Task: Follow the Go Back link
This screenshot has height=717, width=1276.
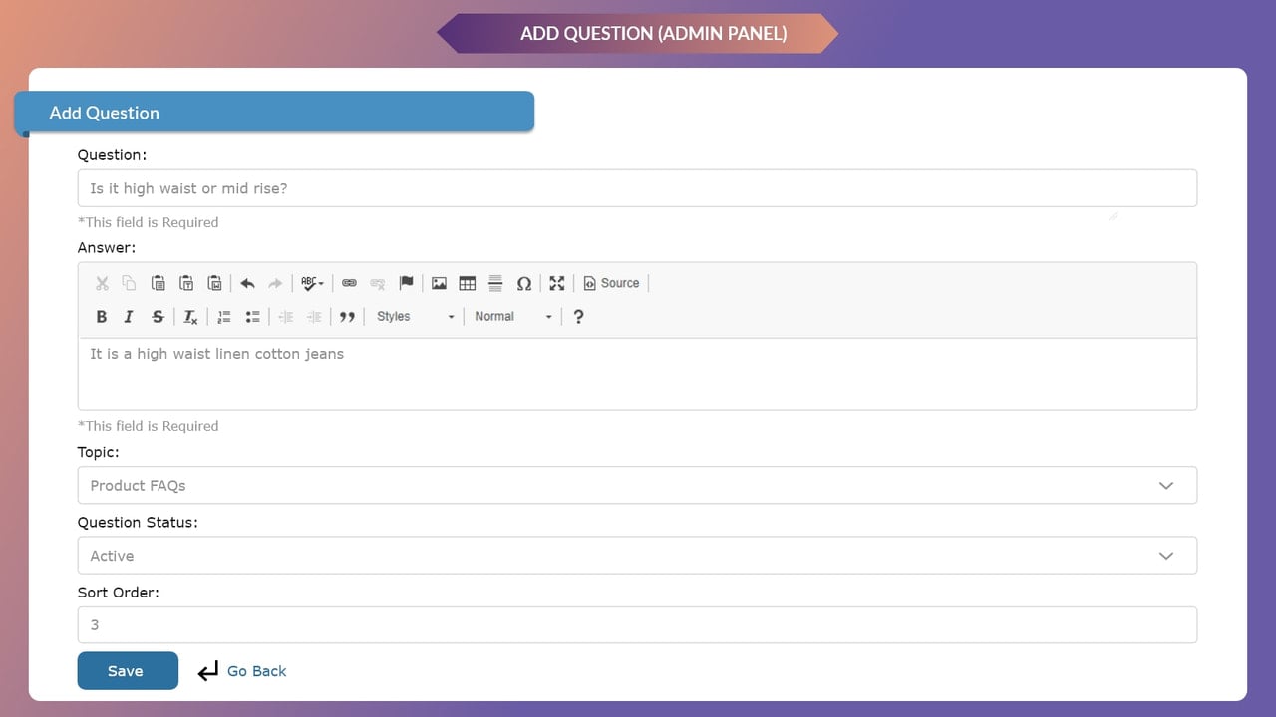Action: (x=256, y=671)
